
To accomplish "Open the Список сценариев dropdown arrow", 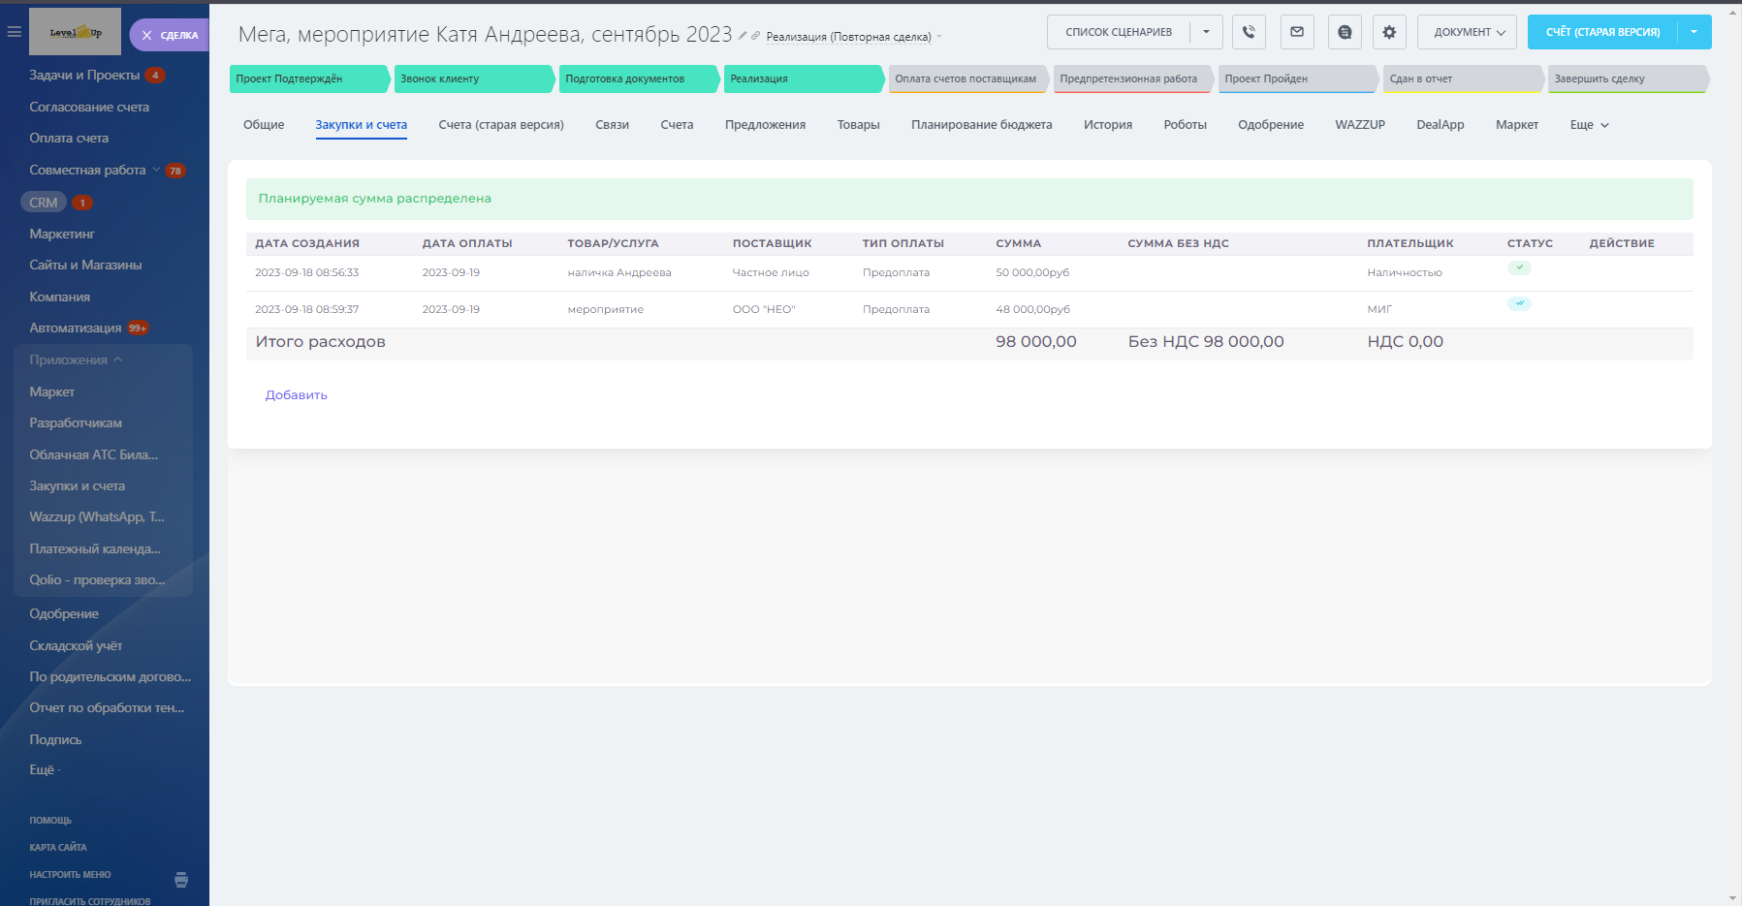I will [x=1206, y=32].
